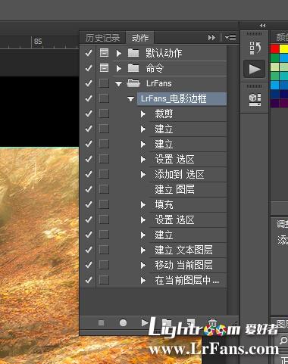
Task: Click the folder icon of 默认动作 set
Action: click(133, 53)
